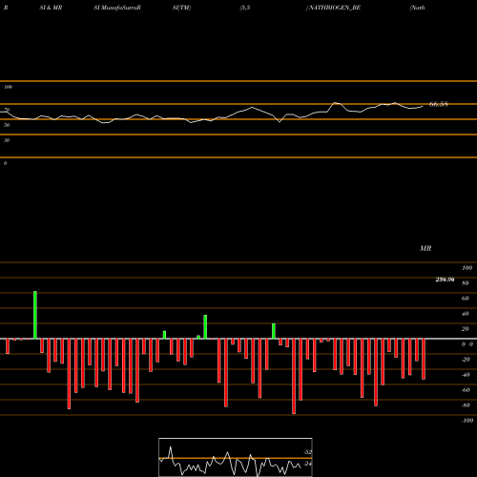The height and width of the screenshot is (477, 477).
Task: Click the -20 label on MR axis
Action: [466, 360]
